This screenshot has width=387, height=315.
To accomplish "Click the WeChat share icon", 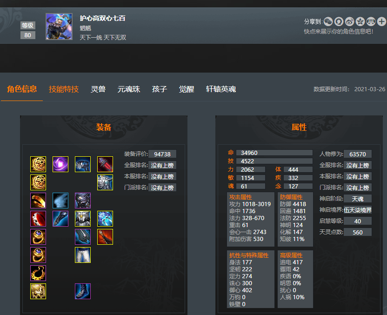I will 328,22.
